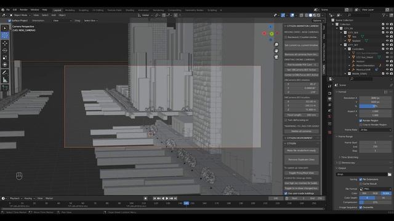The image size is (394, 221).
Task: Open the Tool properties tab
Action: click(330, 86)
